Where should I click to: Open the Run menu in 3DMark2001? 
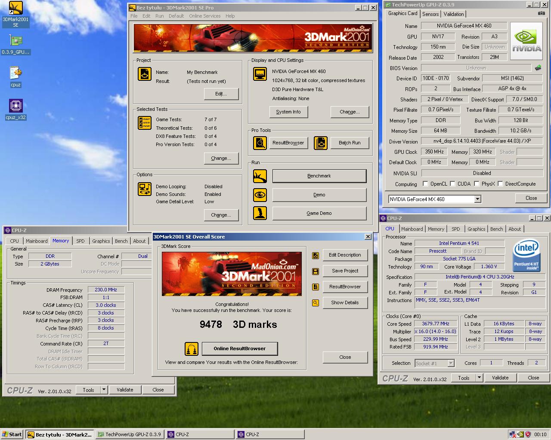159,16
